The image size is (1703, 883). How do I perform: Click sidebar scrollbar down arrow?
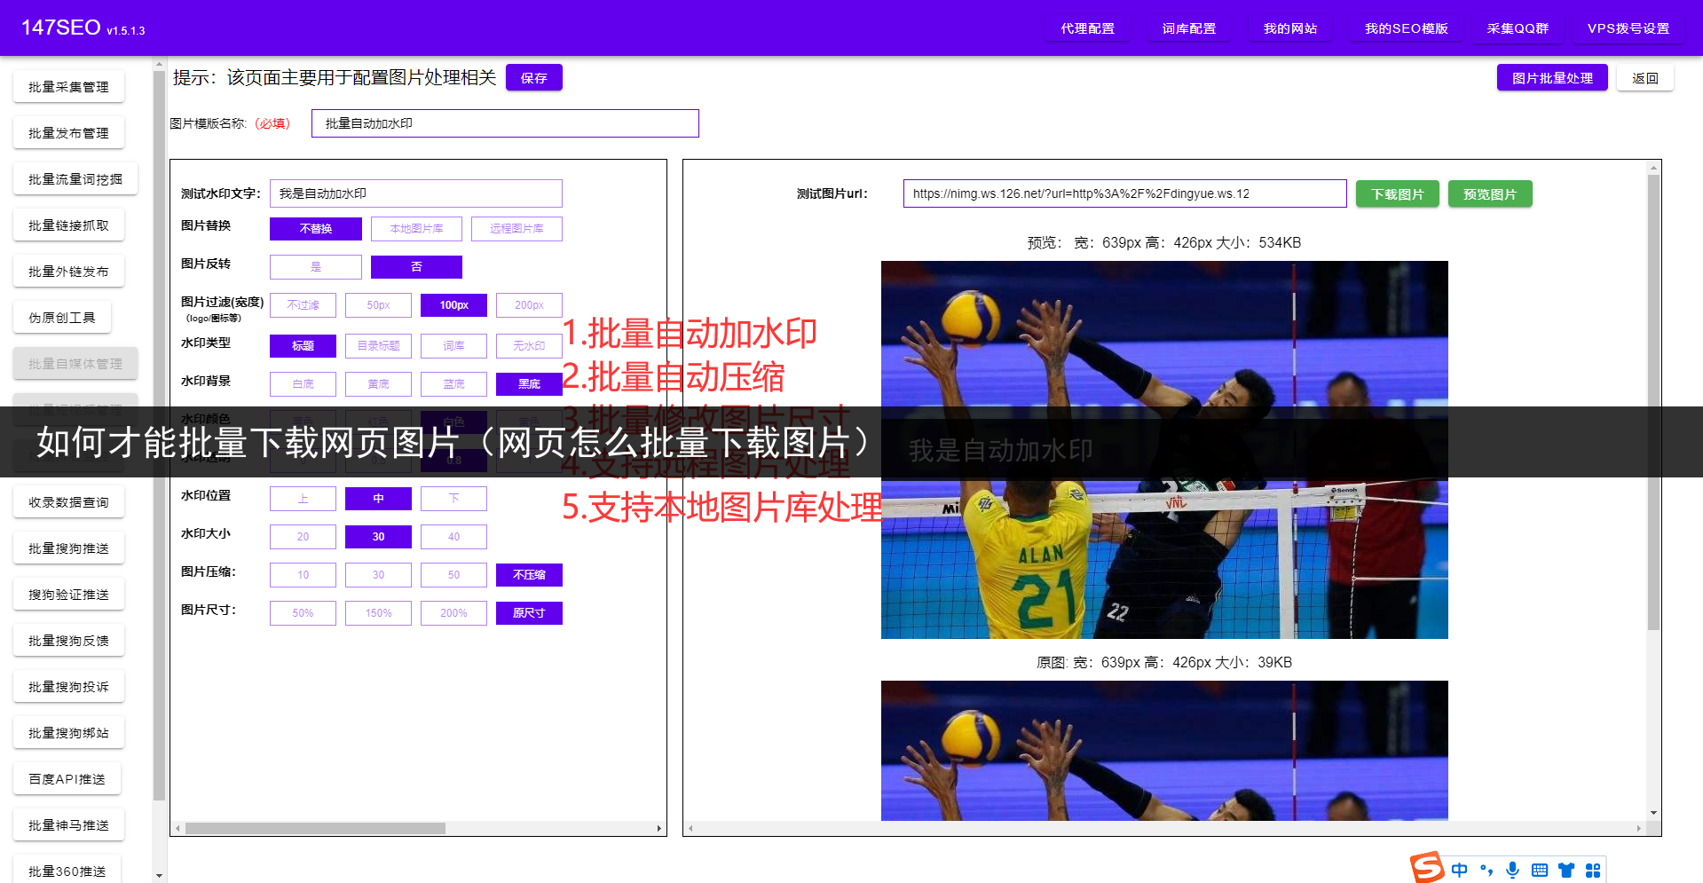click(159, 876)
